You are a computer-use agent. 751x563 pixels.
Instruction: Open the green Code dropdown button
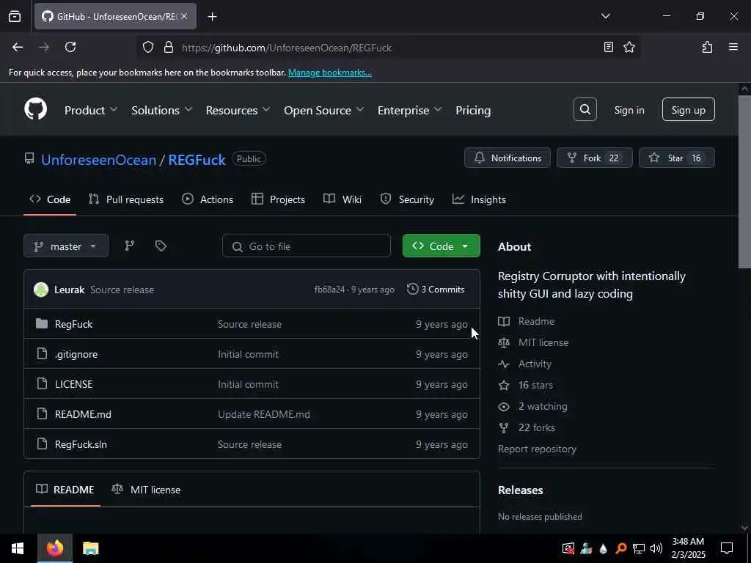pyautogui.click(x=441, y=246)
